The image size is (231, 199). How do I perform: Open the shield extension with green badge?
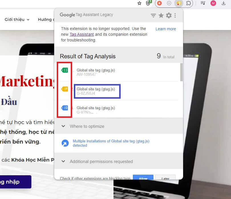(148, 3)
